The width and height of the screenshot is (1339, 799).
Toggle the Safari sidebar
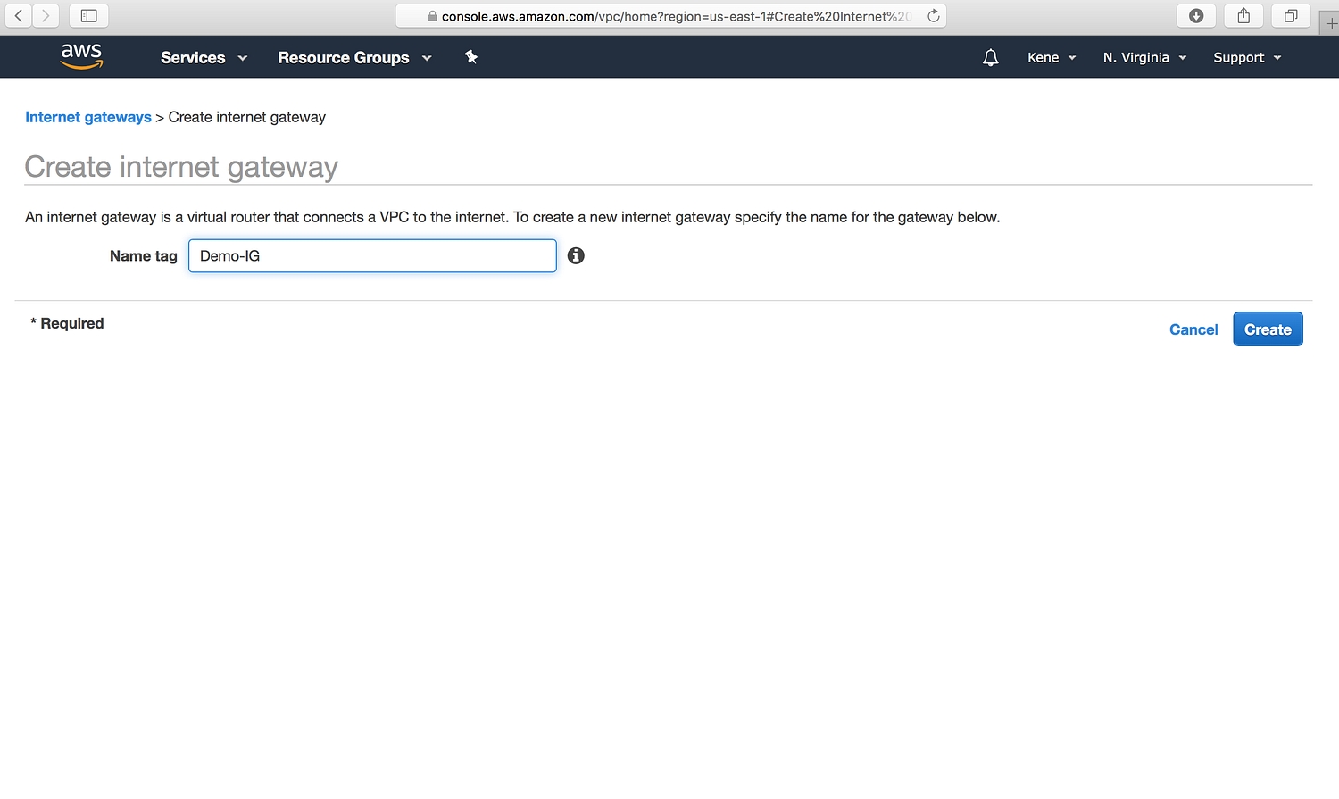[x=88, y=16]
